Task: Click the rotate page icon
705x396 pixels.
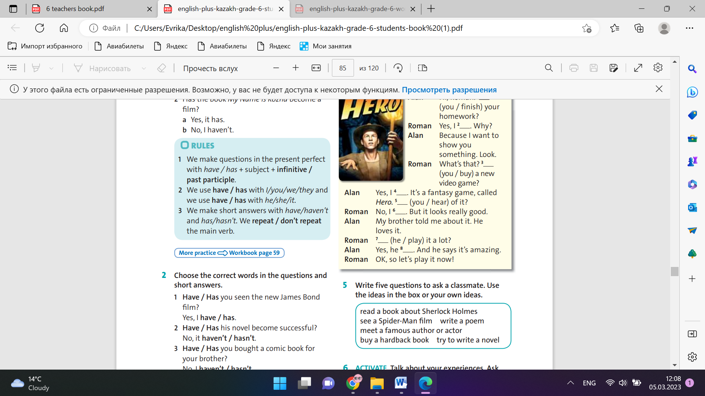Action: tap(398, 68)
